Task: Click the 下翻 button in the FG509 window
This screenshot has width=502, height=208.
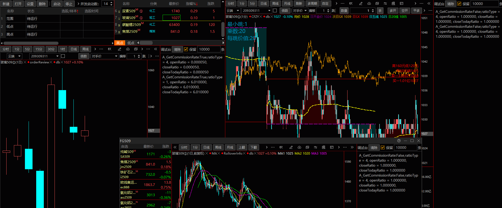Action: click(254, 147)
